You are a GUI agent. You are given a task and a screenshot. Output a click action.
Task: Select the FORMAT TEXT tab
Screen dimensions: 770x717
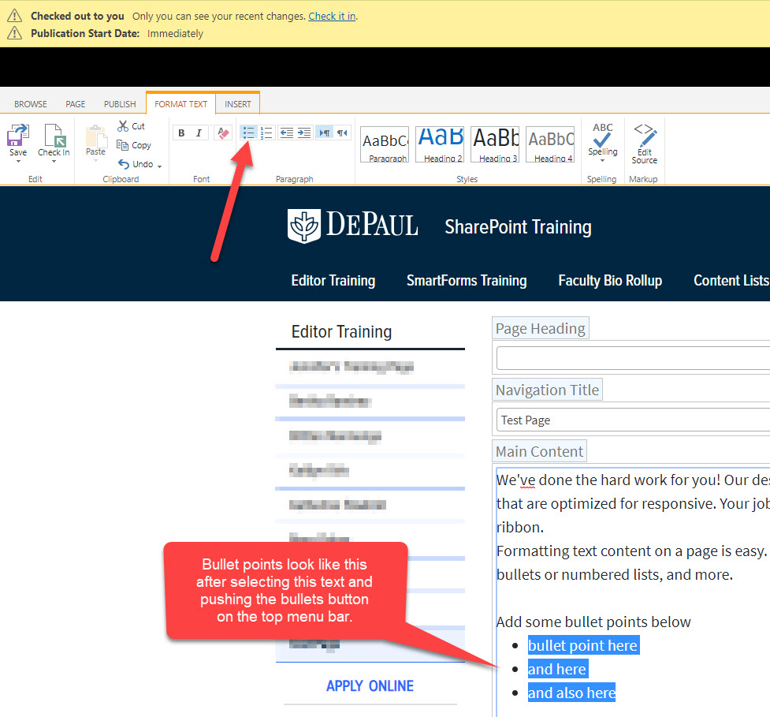pyautogui.click(x=180, y=104)
